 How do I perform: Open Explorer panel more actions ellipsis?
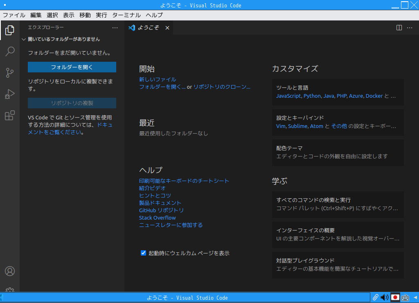(x=115, y=28)
